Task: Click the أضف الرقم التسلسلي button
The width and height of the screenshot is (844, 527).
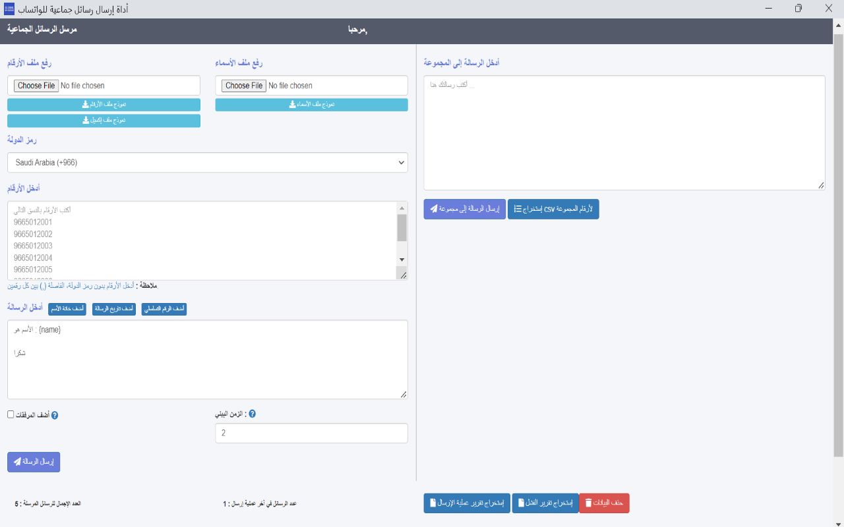Action: pos(164,309)
